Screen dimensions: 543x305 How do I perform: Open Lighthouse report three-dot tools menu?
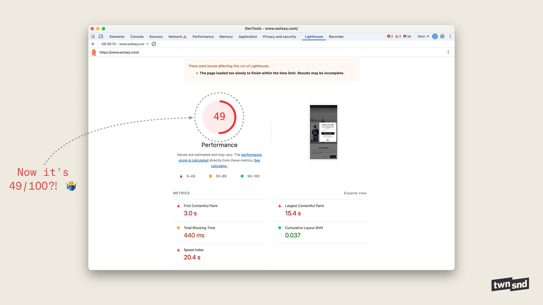click(x=448, y=52)
